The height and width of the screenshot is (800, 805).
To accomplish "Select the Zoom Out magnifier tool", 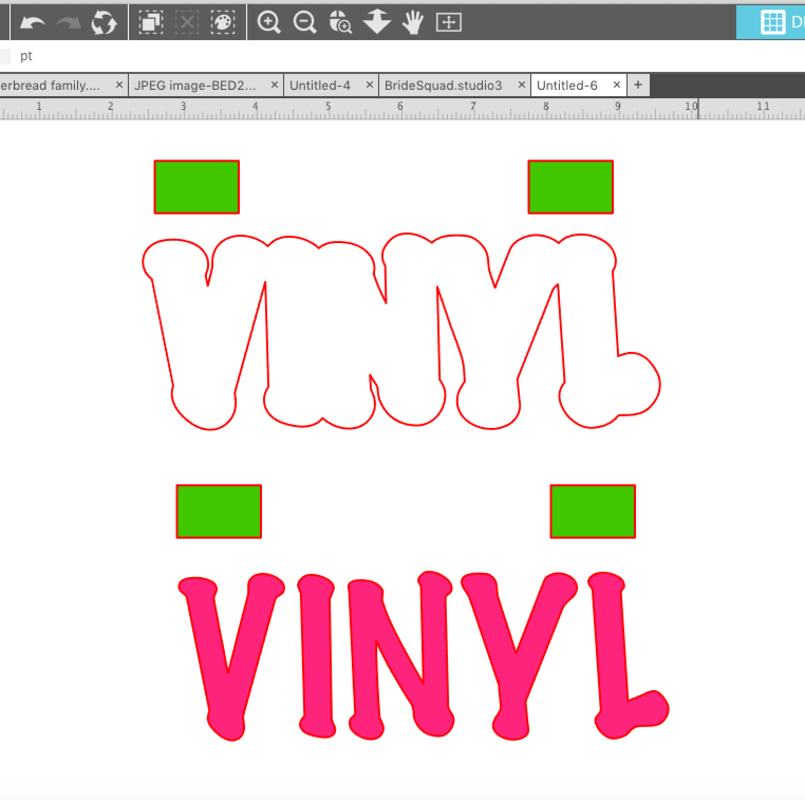I will point(304,22).
